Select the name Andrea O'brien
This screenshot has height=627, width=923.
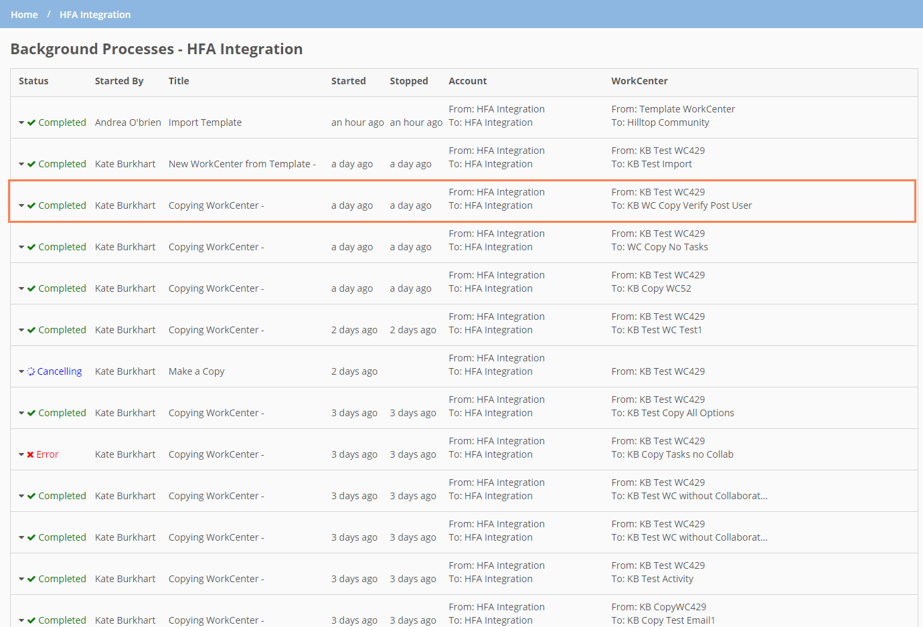pos(128,122)
